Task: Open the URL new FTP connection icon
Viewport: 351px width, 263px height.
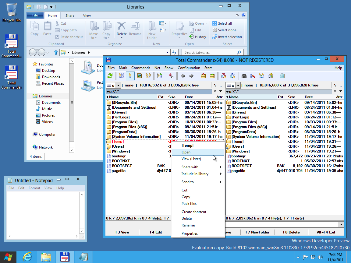Action: pyautogui.click(x=232, y=76)
